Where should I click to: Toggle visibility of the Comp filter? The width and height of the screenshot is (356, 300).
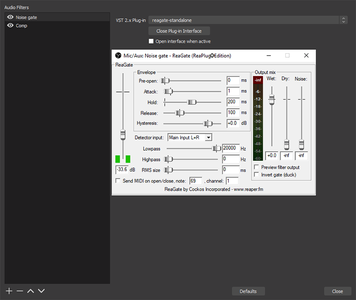pyautogui.click(x=10, y=26)
